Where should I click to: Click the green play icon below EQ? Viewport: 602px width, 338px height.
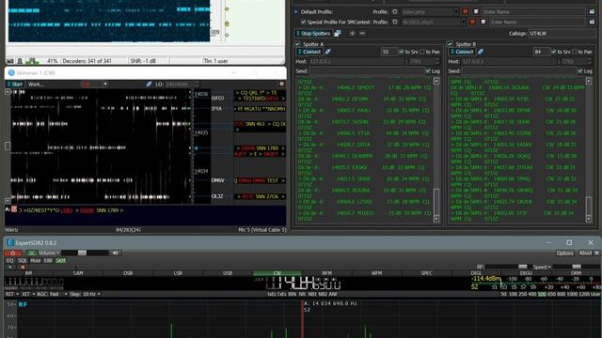tap(10, 267)
